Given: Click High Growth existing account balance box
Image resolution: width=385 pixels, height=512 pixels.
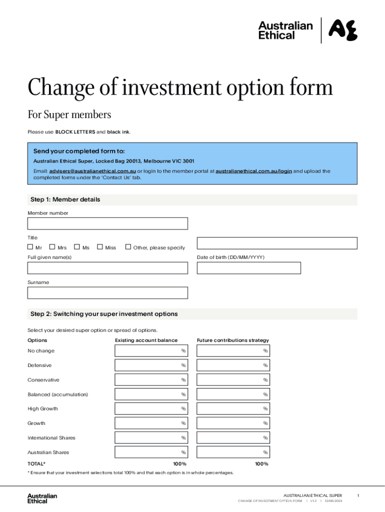Looking at the screenshot, I should point(151,409).
